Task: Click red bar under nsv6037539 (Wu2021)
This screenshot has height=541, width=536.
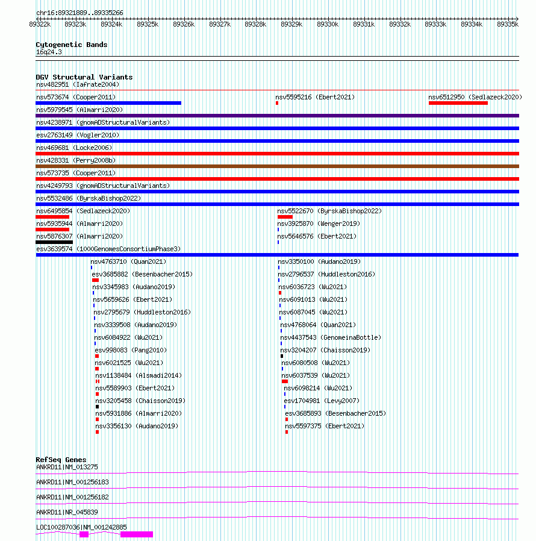Action: pos(285,381)
